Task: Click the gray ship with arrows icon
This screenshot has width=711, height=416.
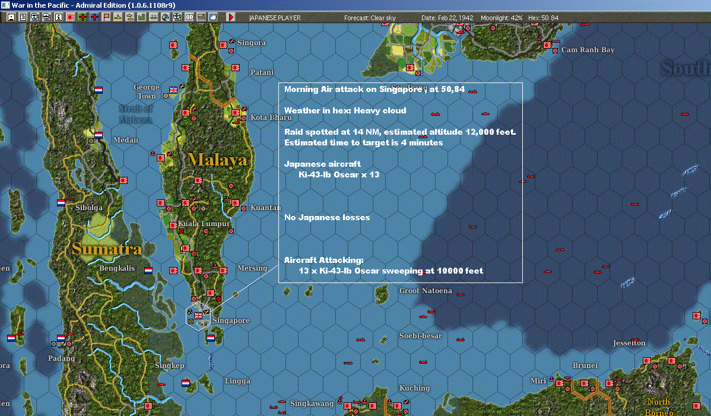Action: pos(153,17)
